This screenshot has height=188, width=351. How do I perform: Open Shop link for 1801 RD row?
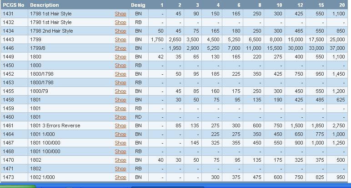pos(120,117)
